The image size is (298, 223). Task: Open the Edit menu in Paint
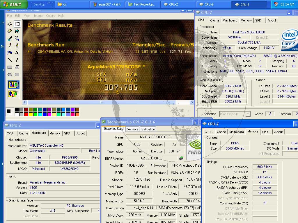point(18,16)
